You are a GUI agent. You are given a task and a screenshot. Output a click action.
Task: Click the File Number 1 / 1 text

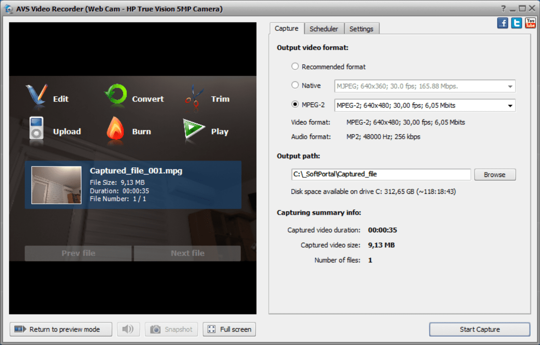tap(118, 199)
